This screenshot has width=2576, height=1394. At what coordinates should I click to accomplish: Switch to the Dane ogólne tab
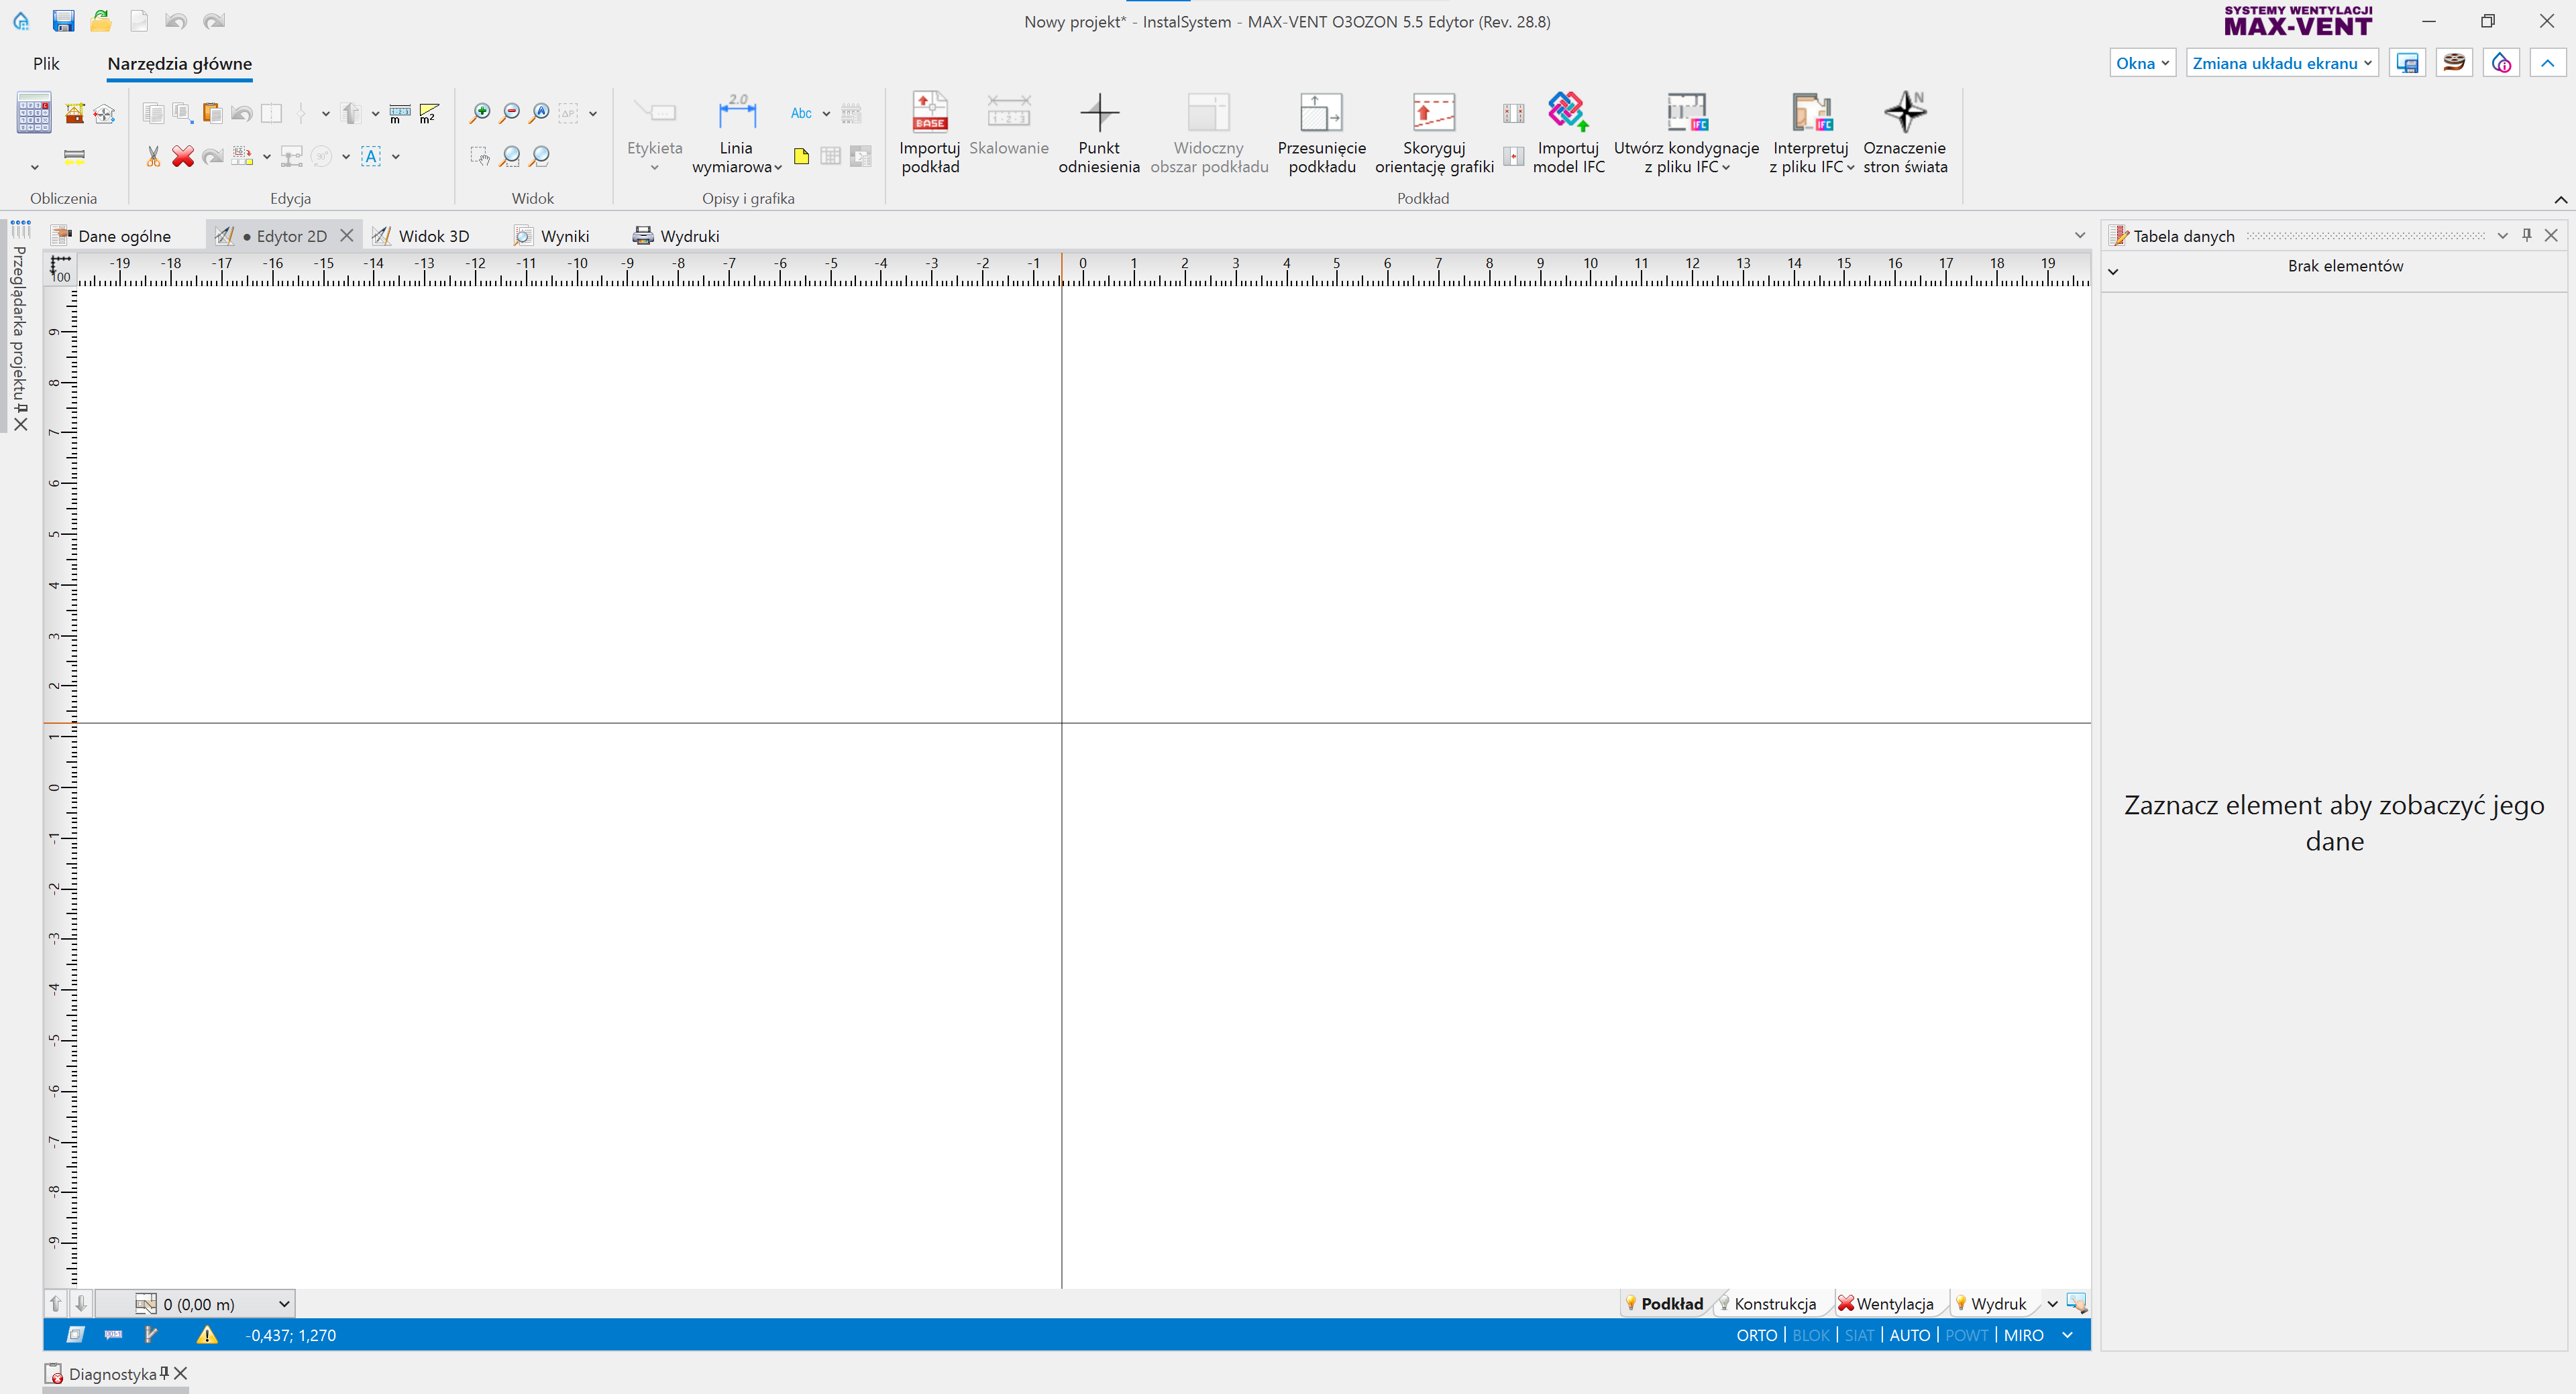[111, 236]
